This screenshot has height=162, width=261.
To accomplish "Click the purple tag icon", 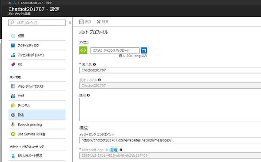I will pos(13,64).
